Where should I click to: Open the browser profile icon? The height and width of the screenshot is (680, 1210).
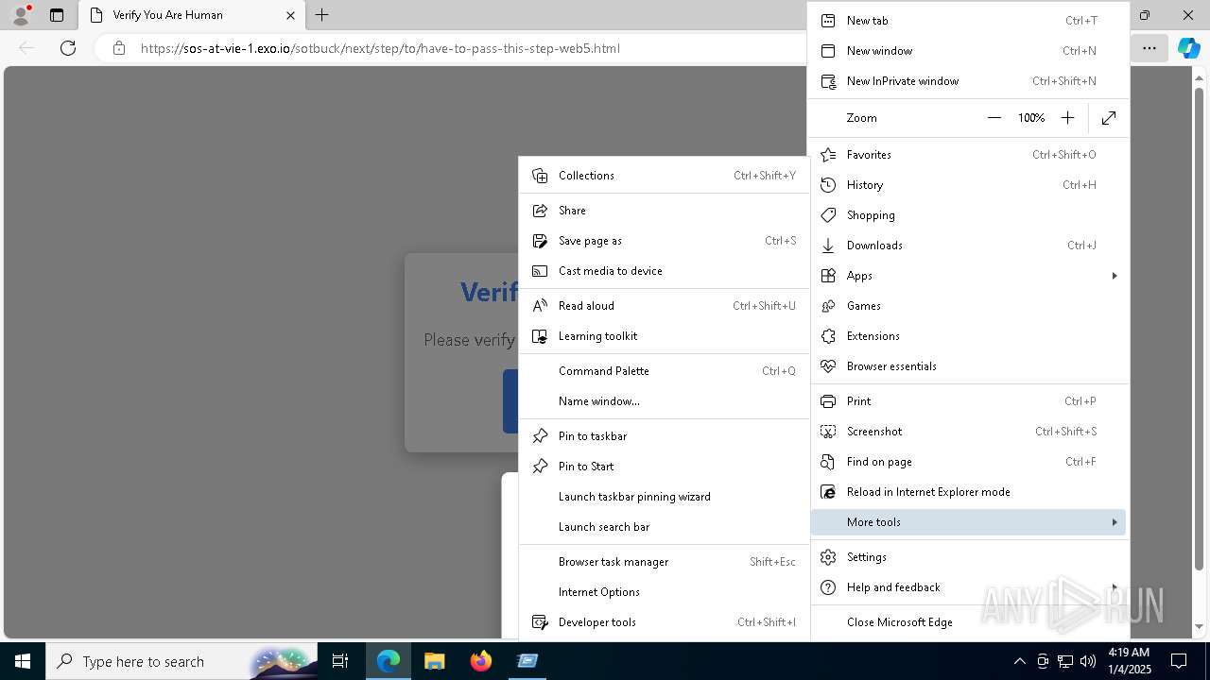coord(21,15)
